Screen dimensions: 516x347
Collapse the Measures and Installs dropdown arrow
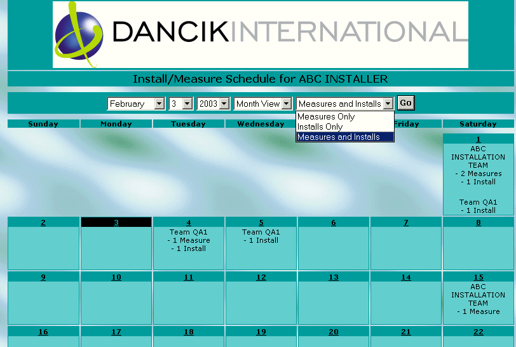coord(388,104)
